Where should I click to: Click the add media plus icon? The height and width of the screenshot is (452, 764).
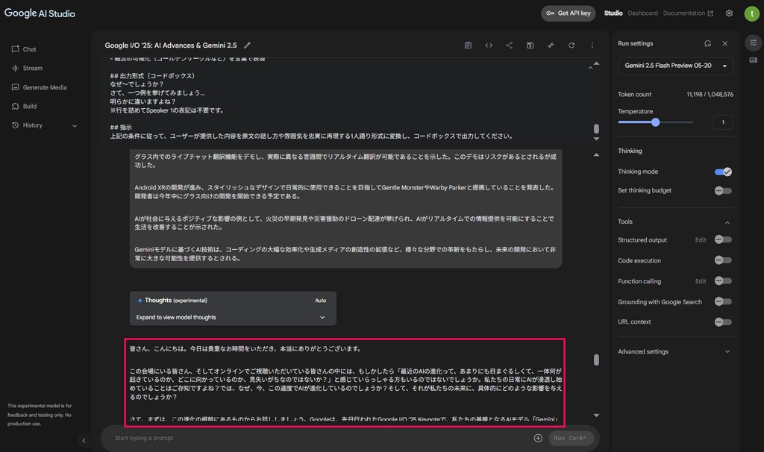[538, 439]
